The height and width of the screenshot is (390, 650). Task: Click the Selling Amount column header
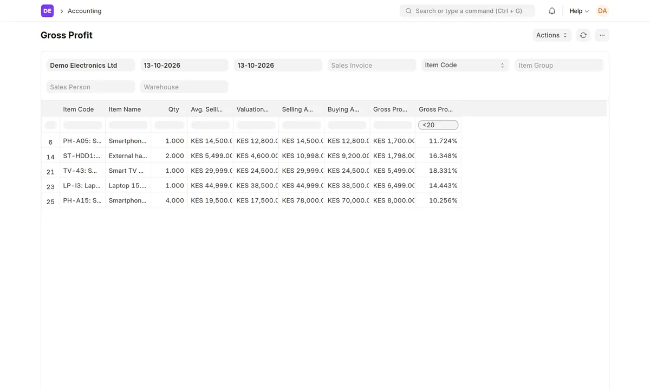pyautogui.click(x=301, y=109)
